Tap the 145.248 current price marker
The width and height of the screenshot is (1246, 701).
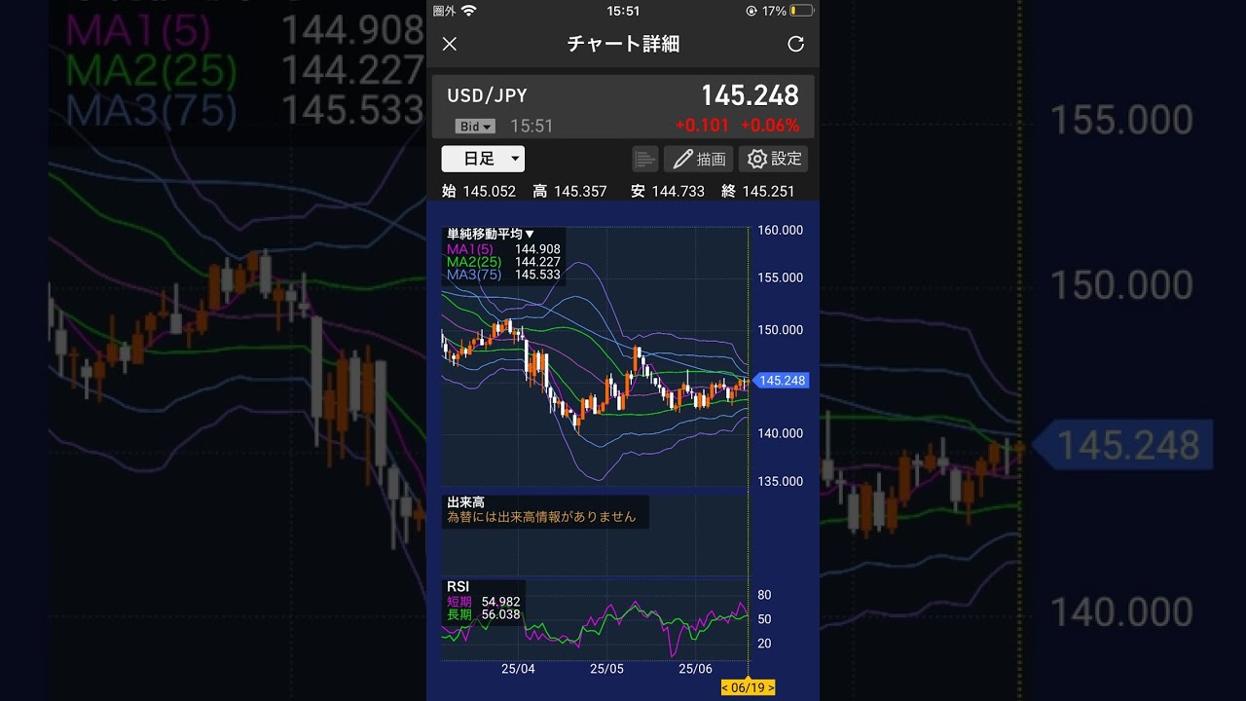point(781,381)
